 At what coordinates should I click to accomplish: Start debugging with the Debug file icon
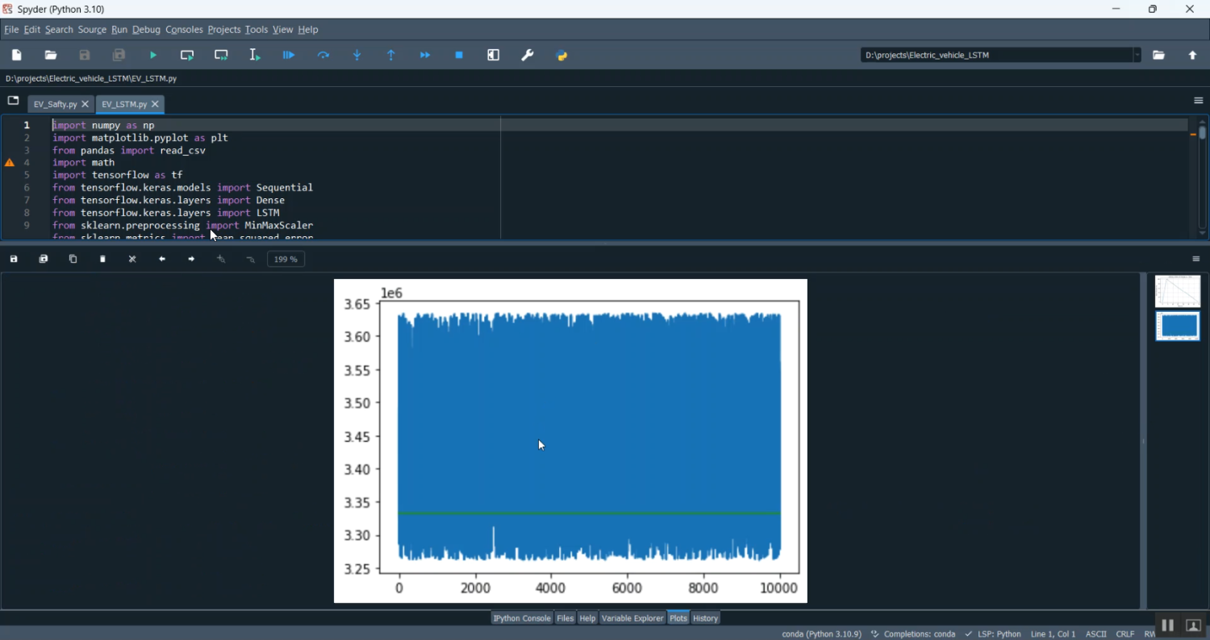[289, 56]
